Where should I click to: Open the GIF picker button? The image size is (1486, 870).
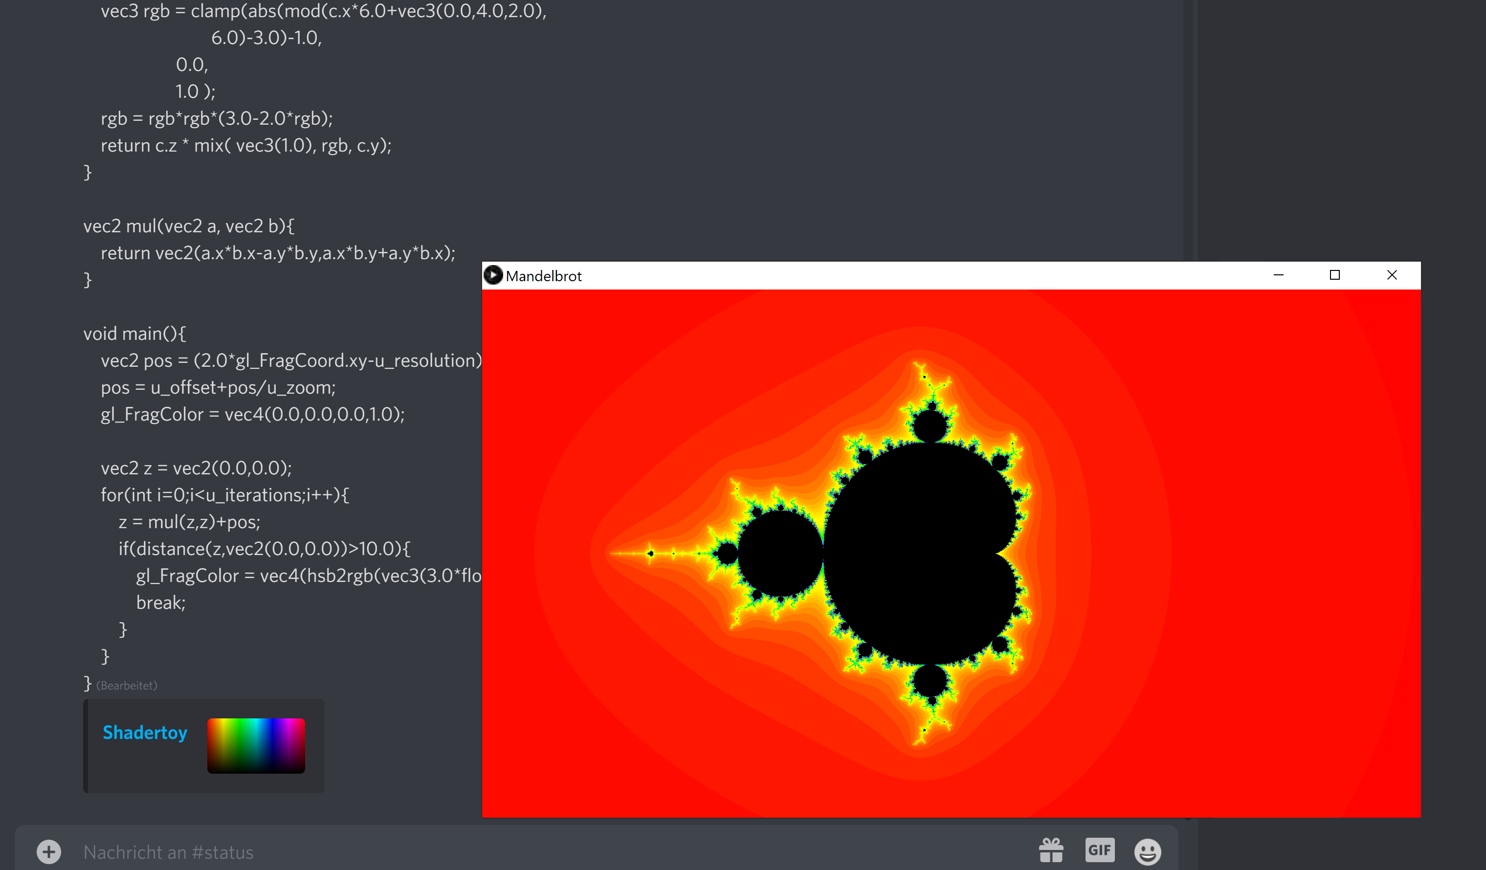pos(1100,850)
